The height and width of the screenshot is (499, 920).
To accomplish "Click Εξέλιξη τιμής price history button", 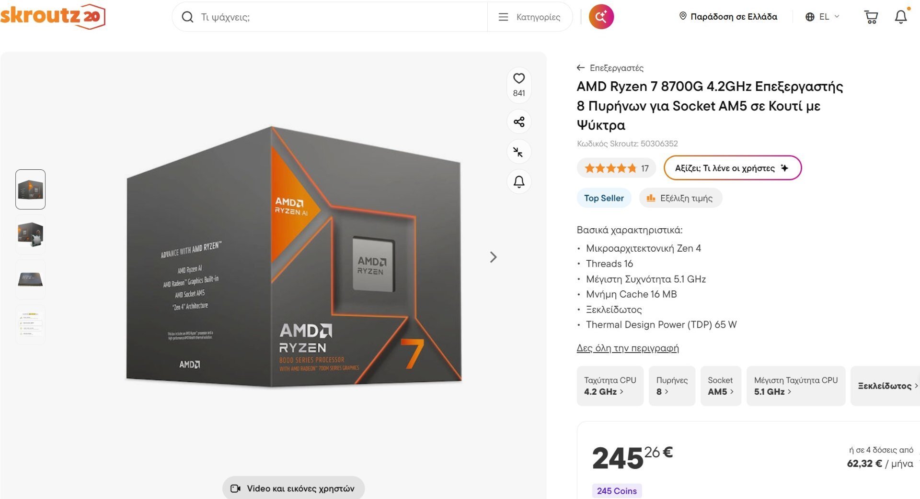I will point(680,198).
